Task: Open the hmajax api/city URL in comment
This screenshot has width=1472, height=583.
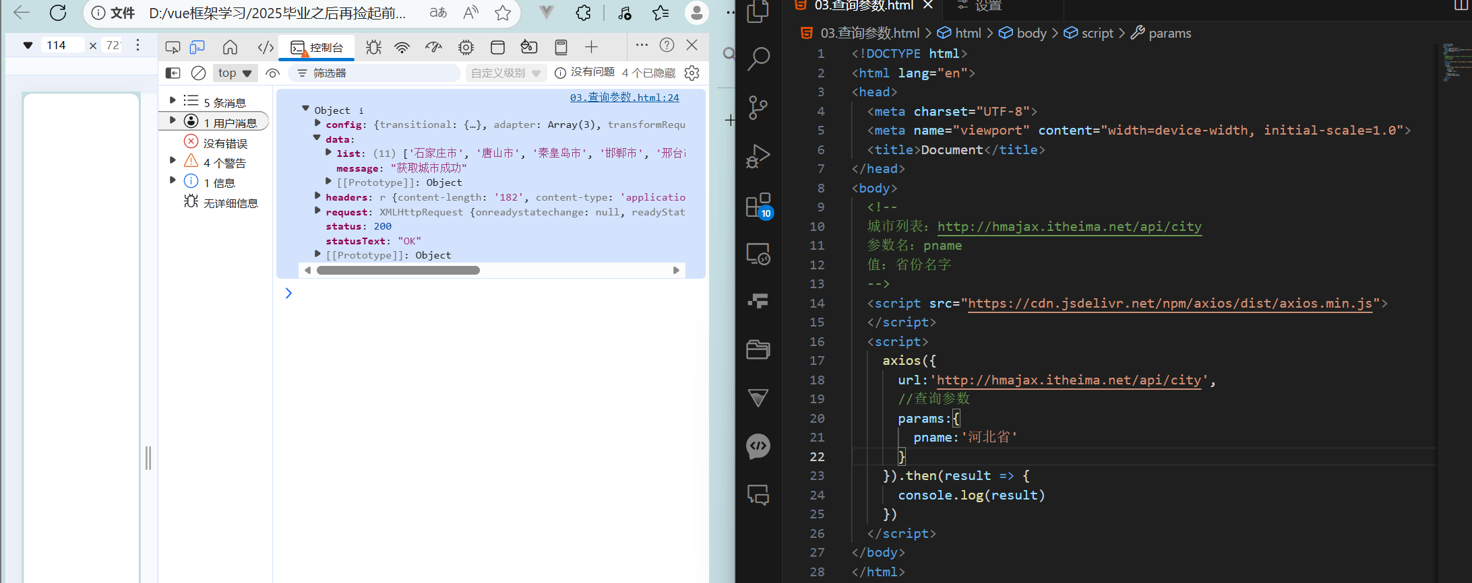Action: 1070,227
